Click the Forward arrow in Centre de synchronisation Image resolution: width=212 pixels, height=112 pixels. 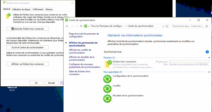[73, 26]
